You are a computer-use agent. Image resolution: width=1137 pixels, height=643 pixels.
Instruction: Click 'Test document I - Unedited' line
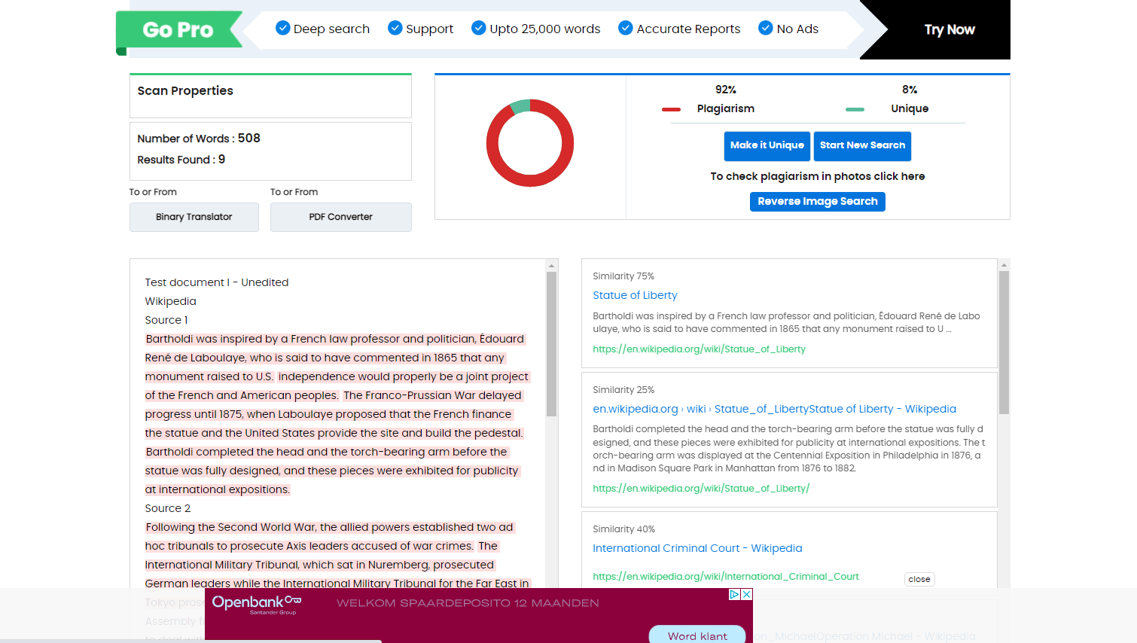click(x=217, y=282)
